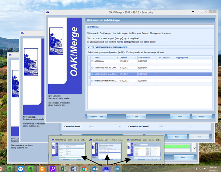Select the Add History radio button
The height and width of the screenshot is (172, 221).
(92, 61)
